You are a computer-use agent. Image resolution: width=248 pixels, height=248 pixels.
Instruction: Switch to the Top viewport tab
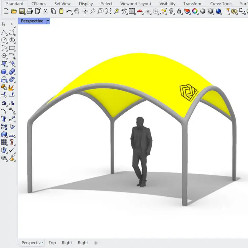52,243
